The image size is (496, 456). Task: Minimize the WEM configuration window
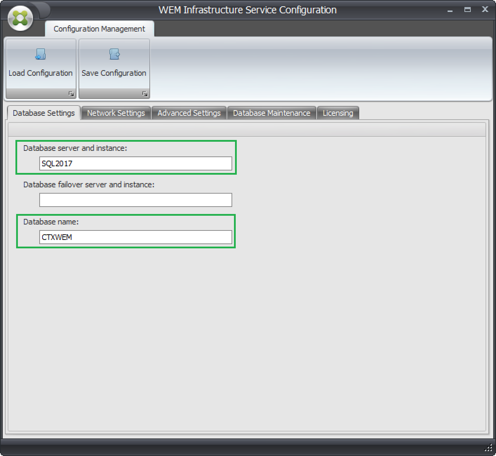pyautogui.click(x=450, y=10)
